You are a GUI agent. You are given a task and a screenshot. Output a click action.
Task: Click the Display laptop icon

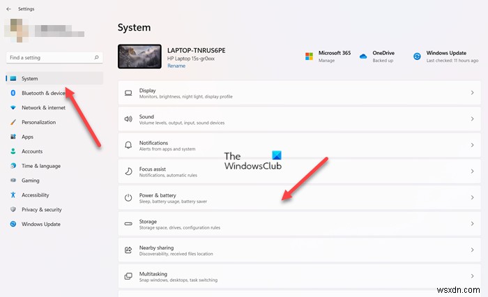[x=128, y=93]
